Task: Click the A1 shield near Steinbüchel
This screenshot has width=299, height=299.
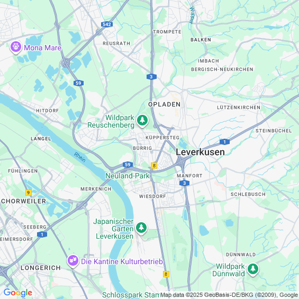Action: (x=224, y=142)
